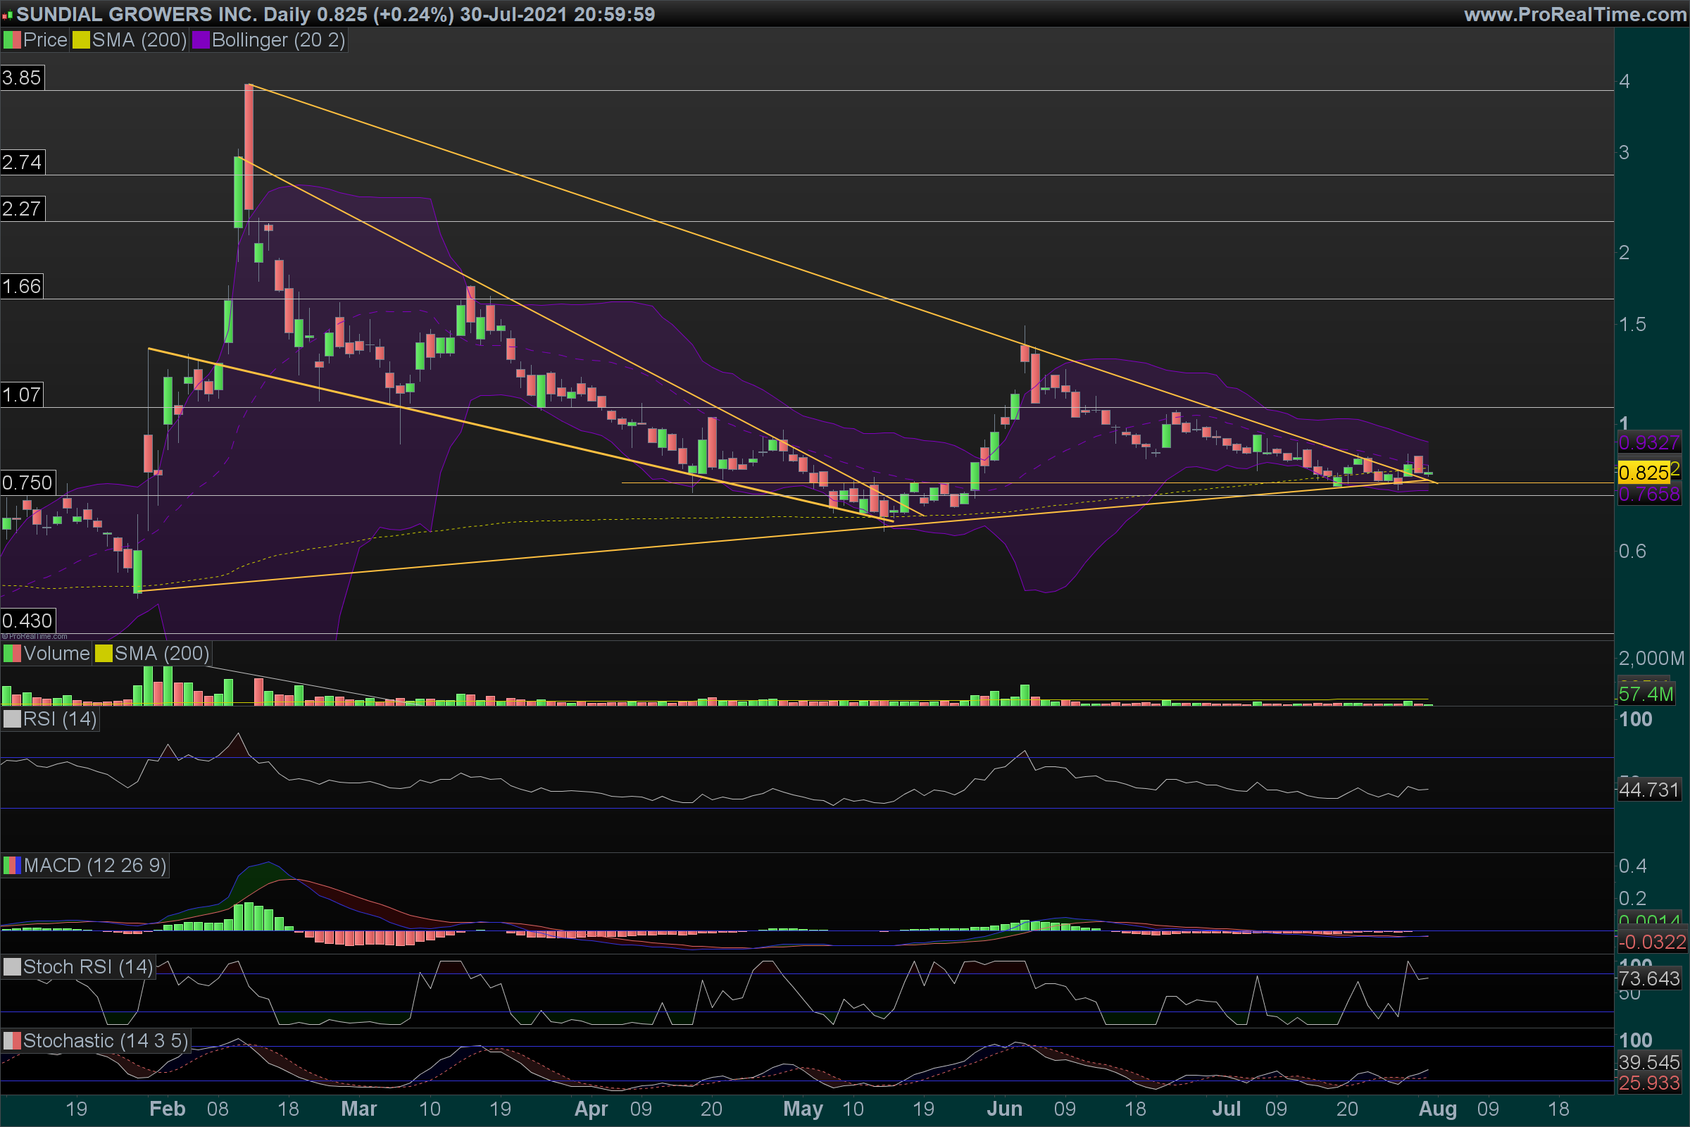Click the Bollinger upper band 0.9327 value tag
Image resolution: width=1690 pixels, height=1127 pixels.
pyautogui.click(x=1648, y=442)
